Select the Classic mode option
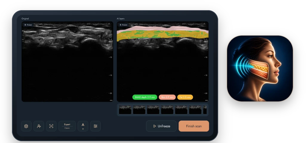 pyautogui.click(x=67, y=128)
